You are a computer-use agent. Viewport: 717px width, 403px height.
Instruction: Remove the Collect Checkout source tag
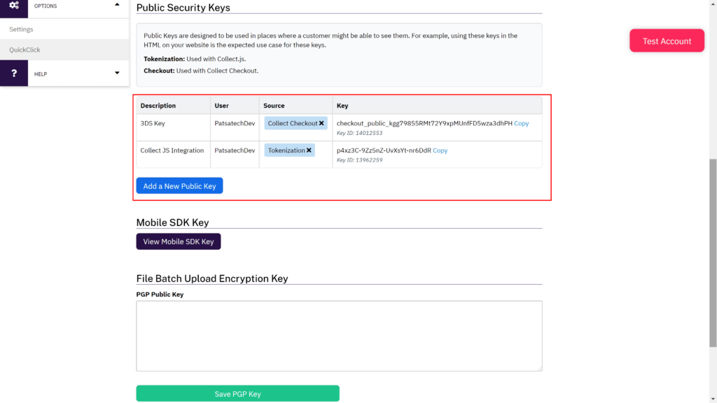[x=321, y=123]
